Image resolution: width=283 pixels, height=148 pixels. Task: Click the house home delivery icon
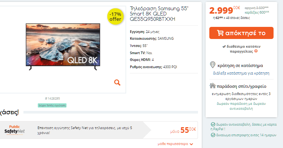click(213, 86)
